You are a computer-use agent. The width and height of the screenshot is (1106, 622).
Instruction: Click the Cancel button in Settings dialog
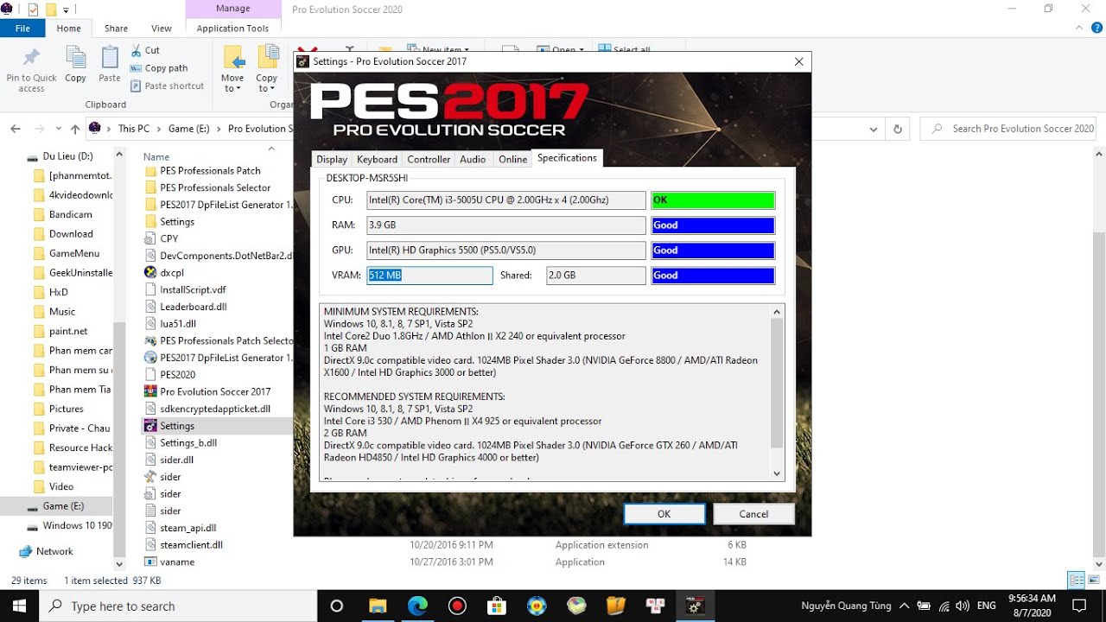[753, 513]
